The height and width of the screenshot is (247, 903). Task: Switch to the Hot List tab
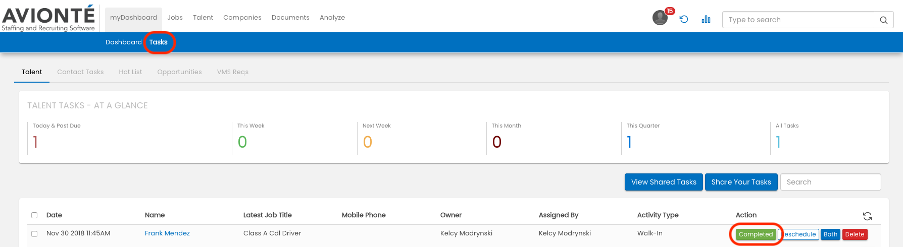tap(130, 72)
